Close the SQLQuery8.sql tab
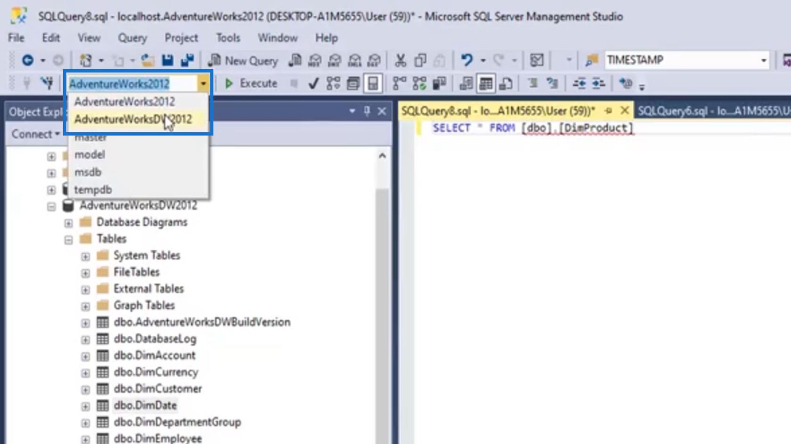Viewport: 791px width, 444px height. (x=625, y=111)
